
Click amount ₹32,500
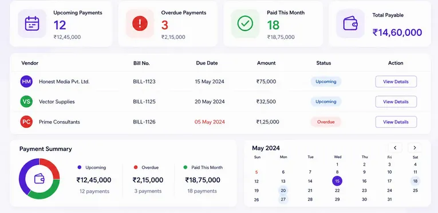click(266, 102)
